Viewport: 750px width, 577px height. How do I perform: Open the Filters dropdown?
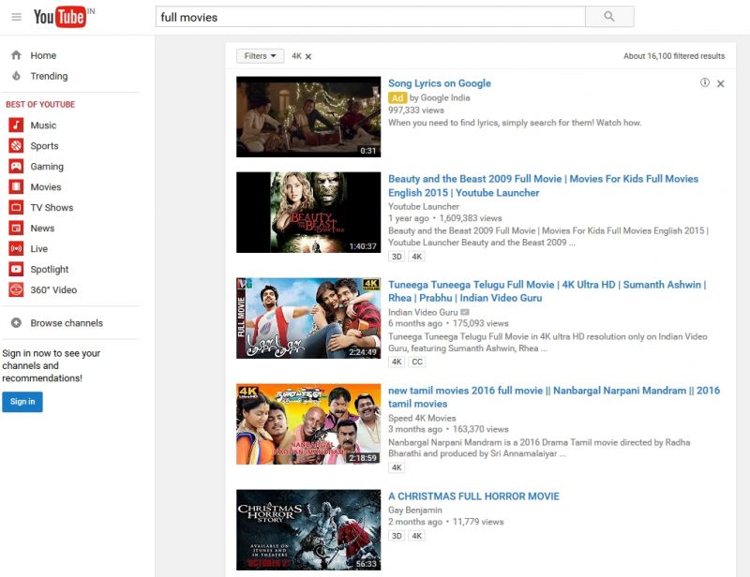click(x=261, y=56)
